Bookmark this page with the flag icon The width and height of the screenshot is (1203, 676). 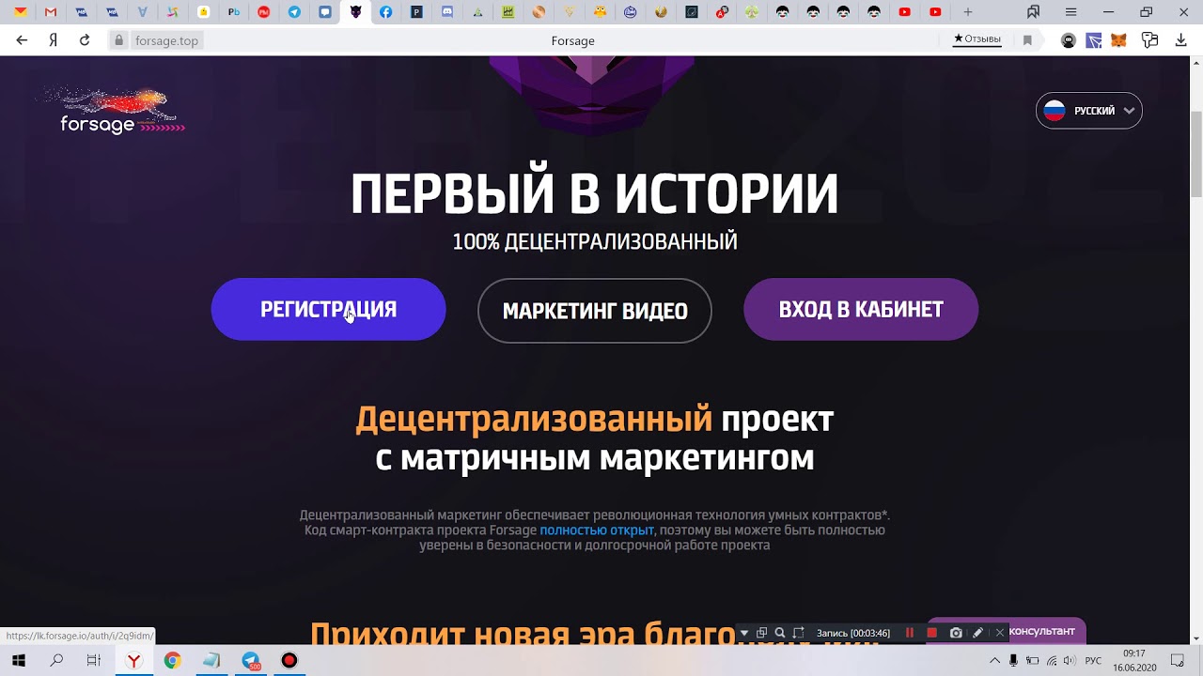tap(1027, 40)
